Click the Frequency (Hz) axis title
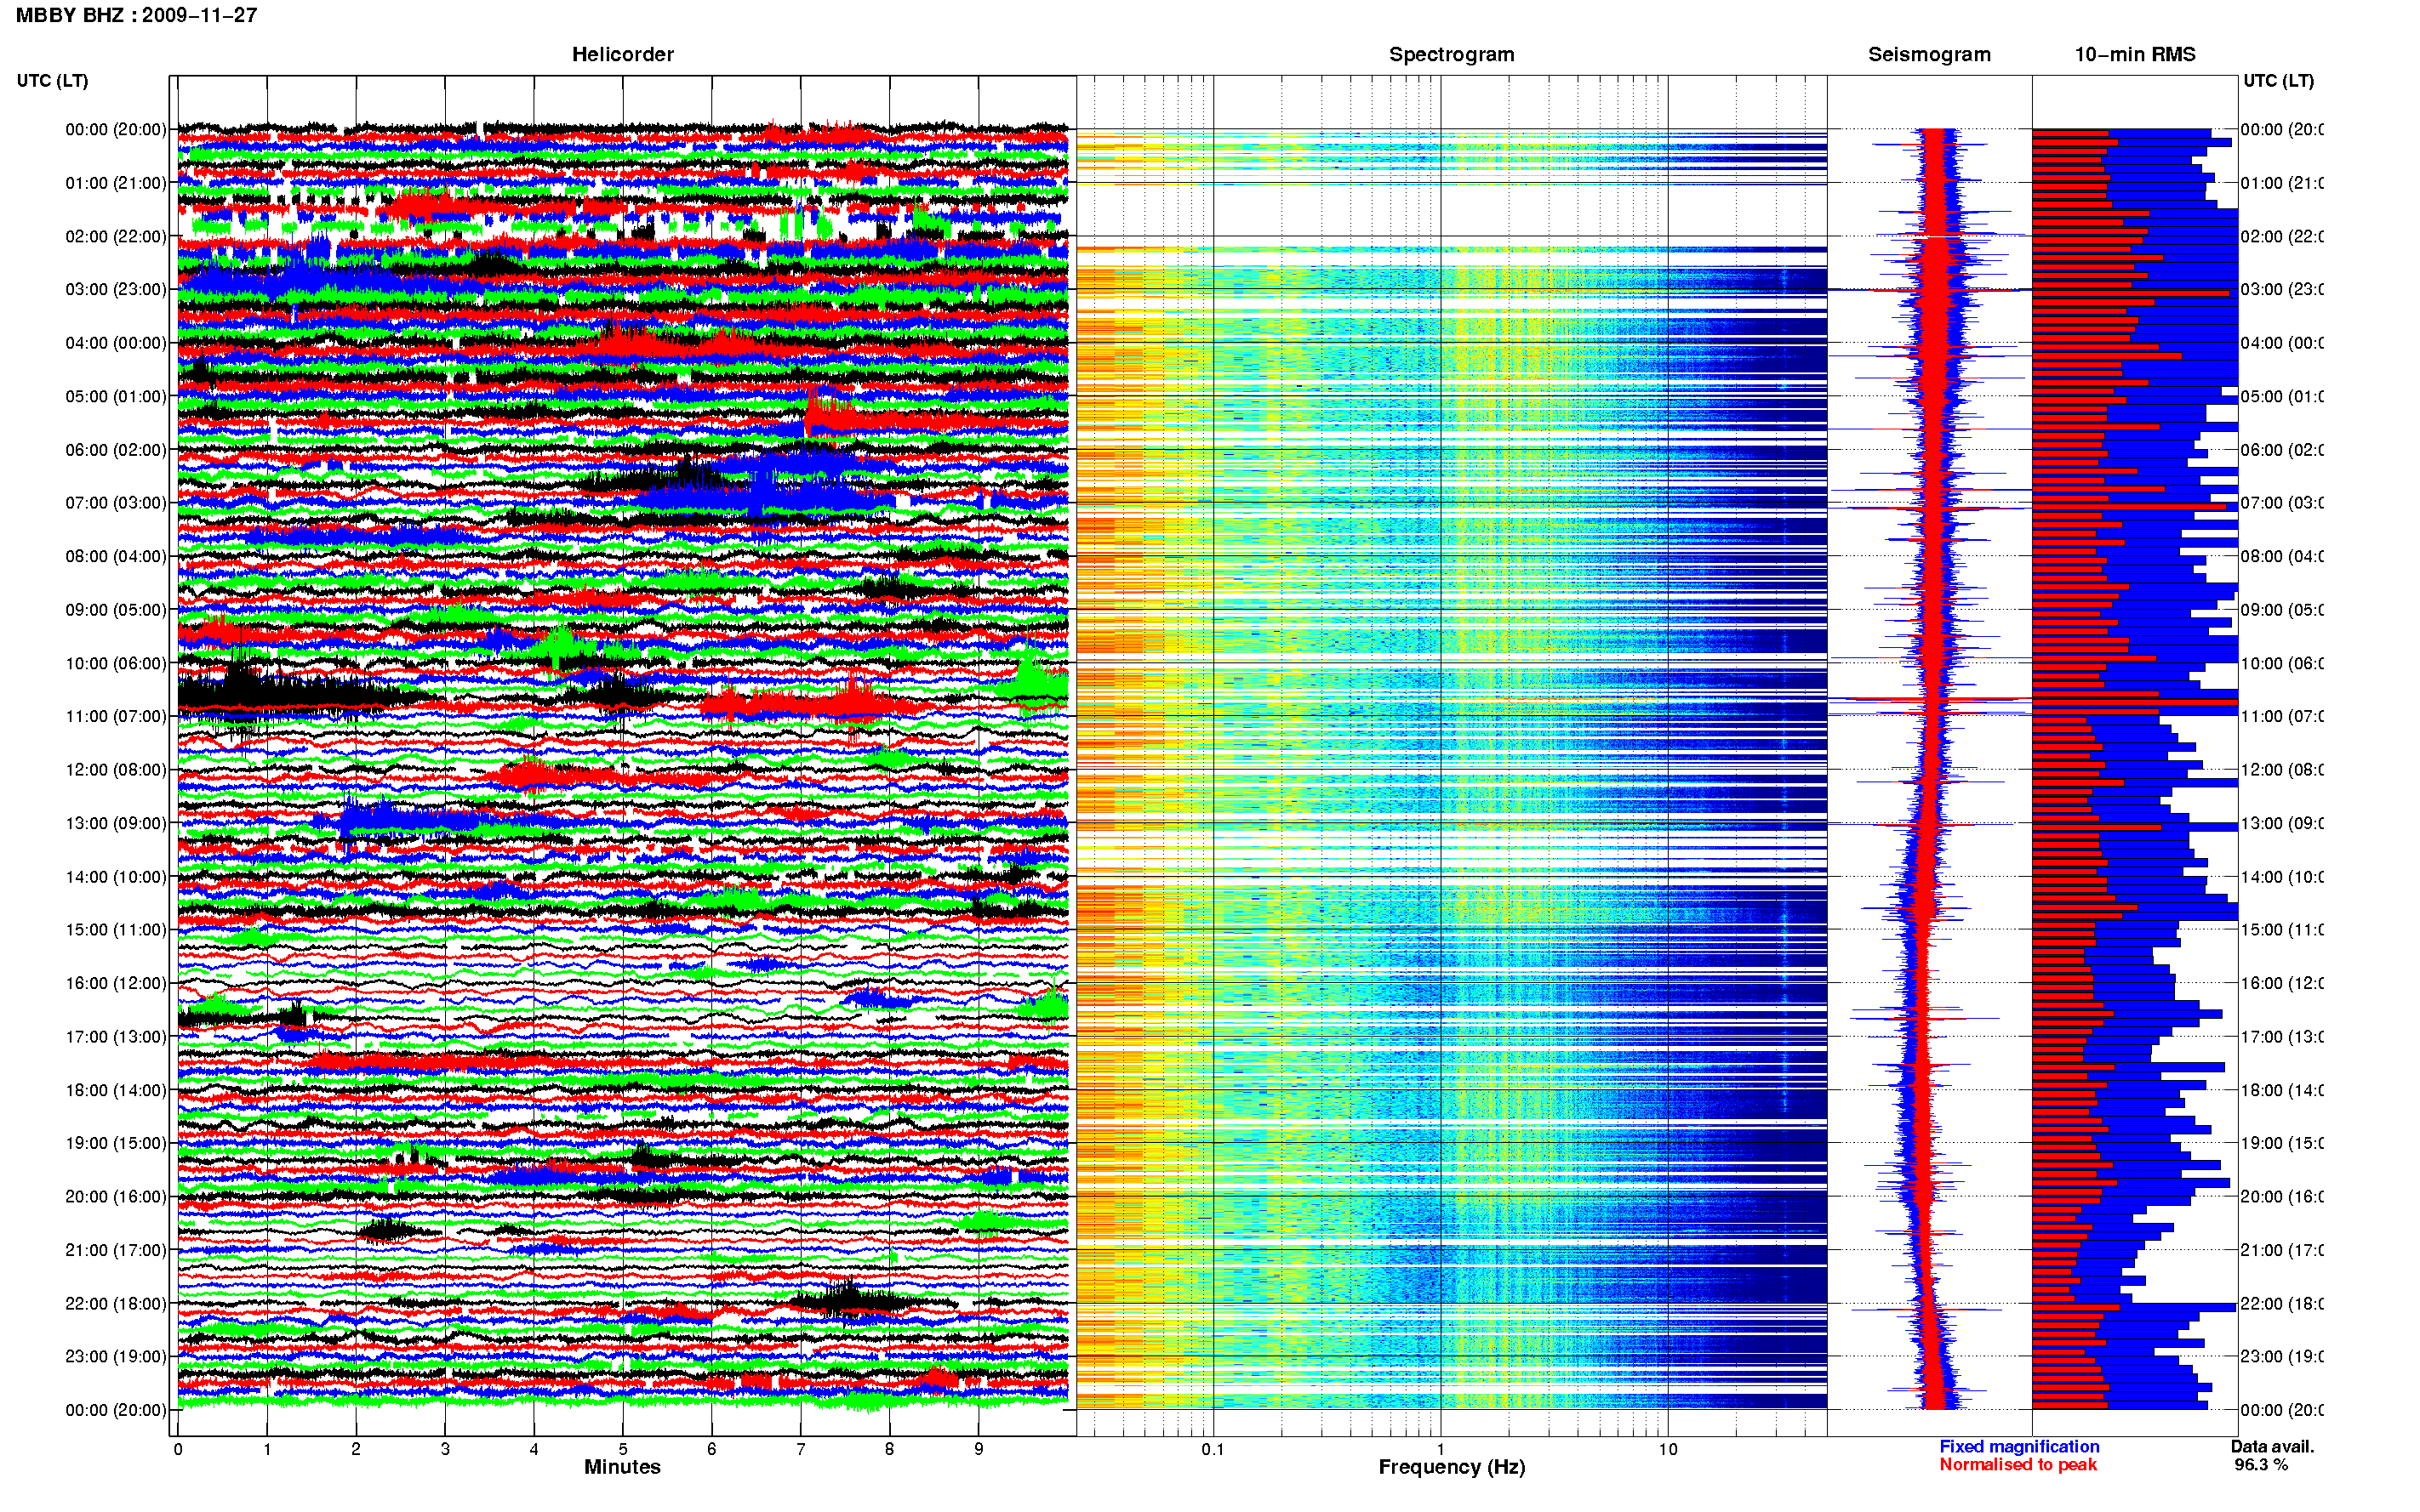2420x1512 pixels. (x=1452, y=1467)
